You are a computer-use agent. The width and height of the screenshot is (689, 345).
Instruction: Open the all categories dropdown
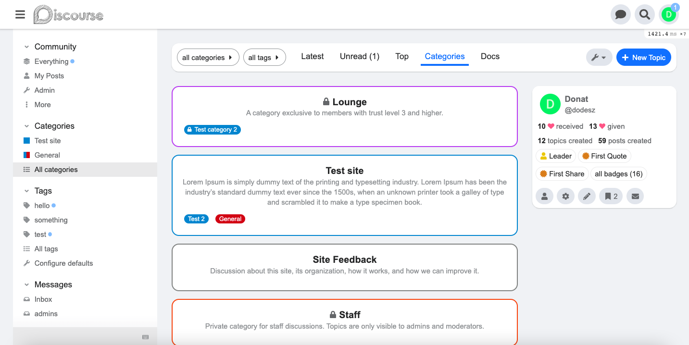208,58
